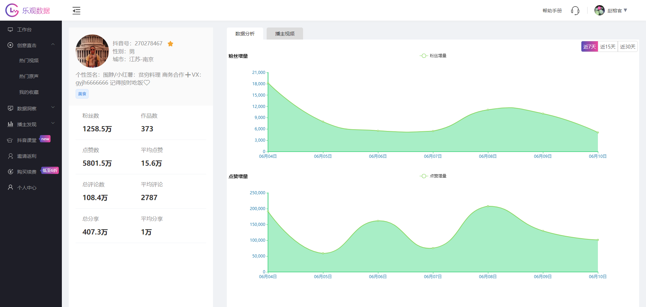This screenshot has height=307, width=646.
Task: Click the 美食 category tag
Action: tap(82, 94)
